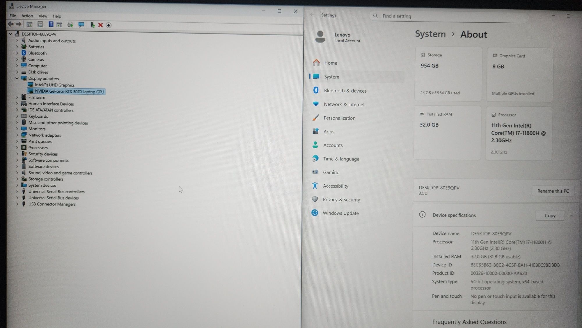Click the Find a setting search box
The width and height of the screenshot is (582, 328).
[449, 16]
